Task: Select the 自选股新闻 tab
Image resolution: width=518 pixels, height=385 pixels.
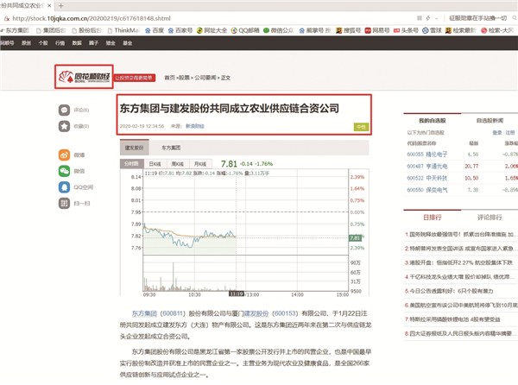Action: [490, 121]
